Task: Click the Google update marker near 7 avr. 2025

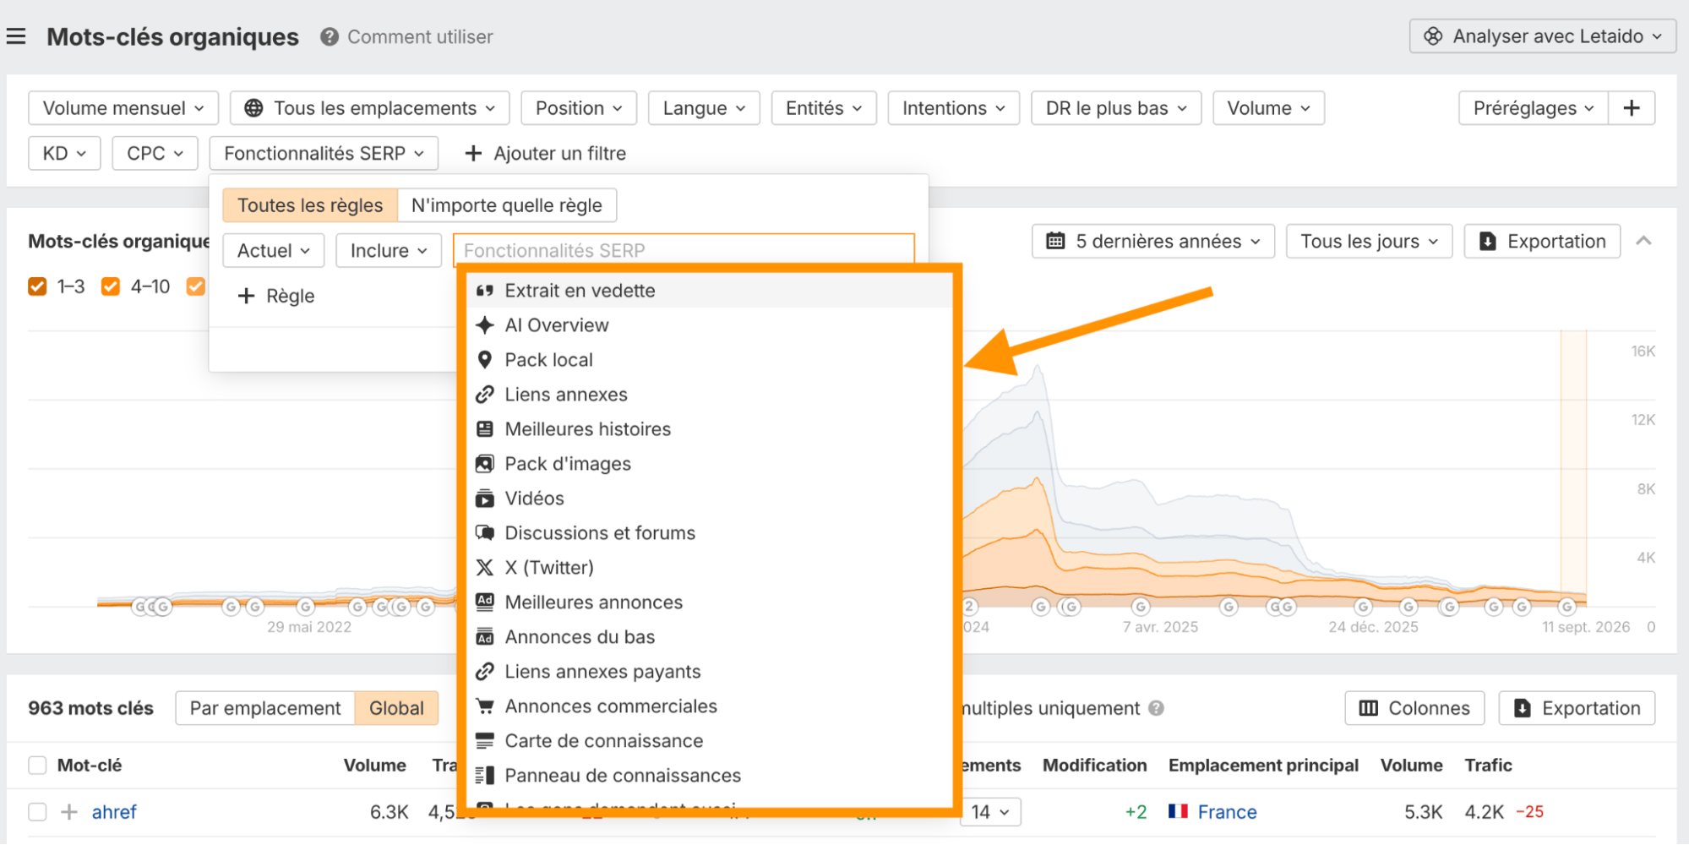Action: point(1140,607)
